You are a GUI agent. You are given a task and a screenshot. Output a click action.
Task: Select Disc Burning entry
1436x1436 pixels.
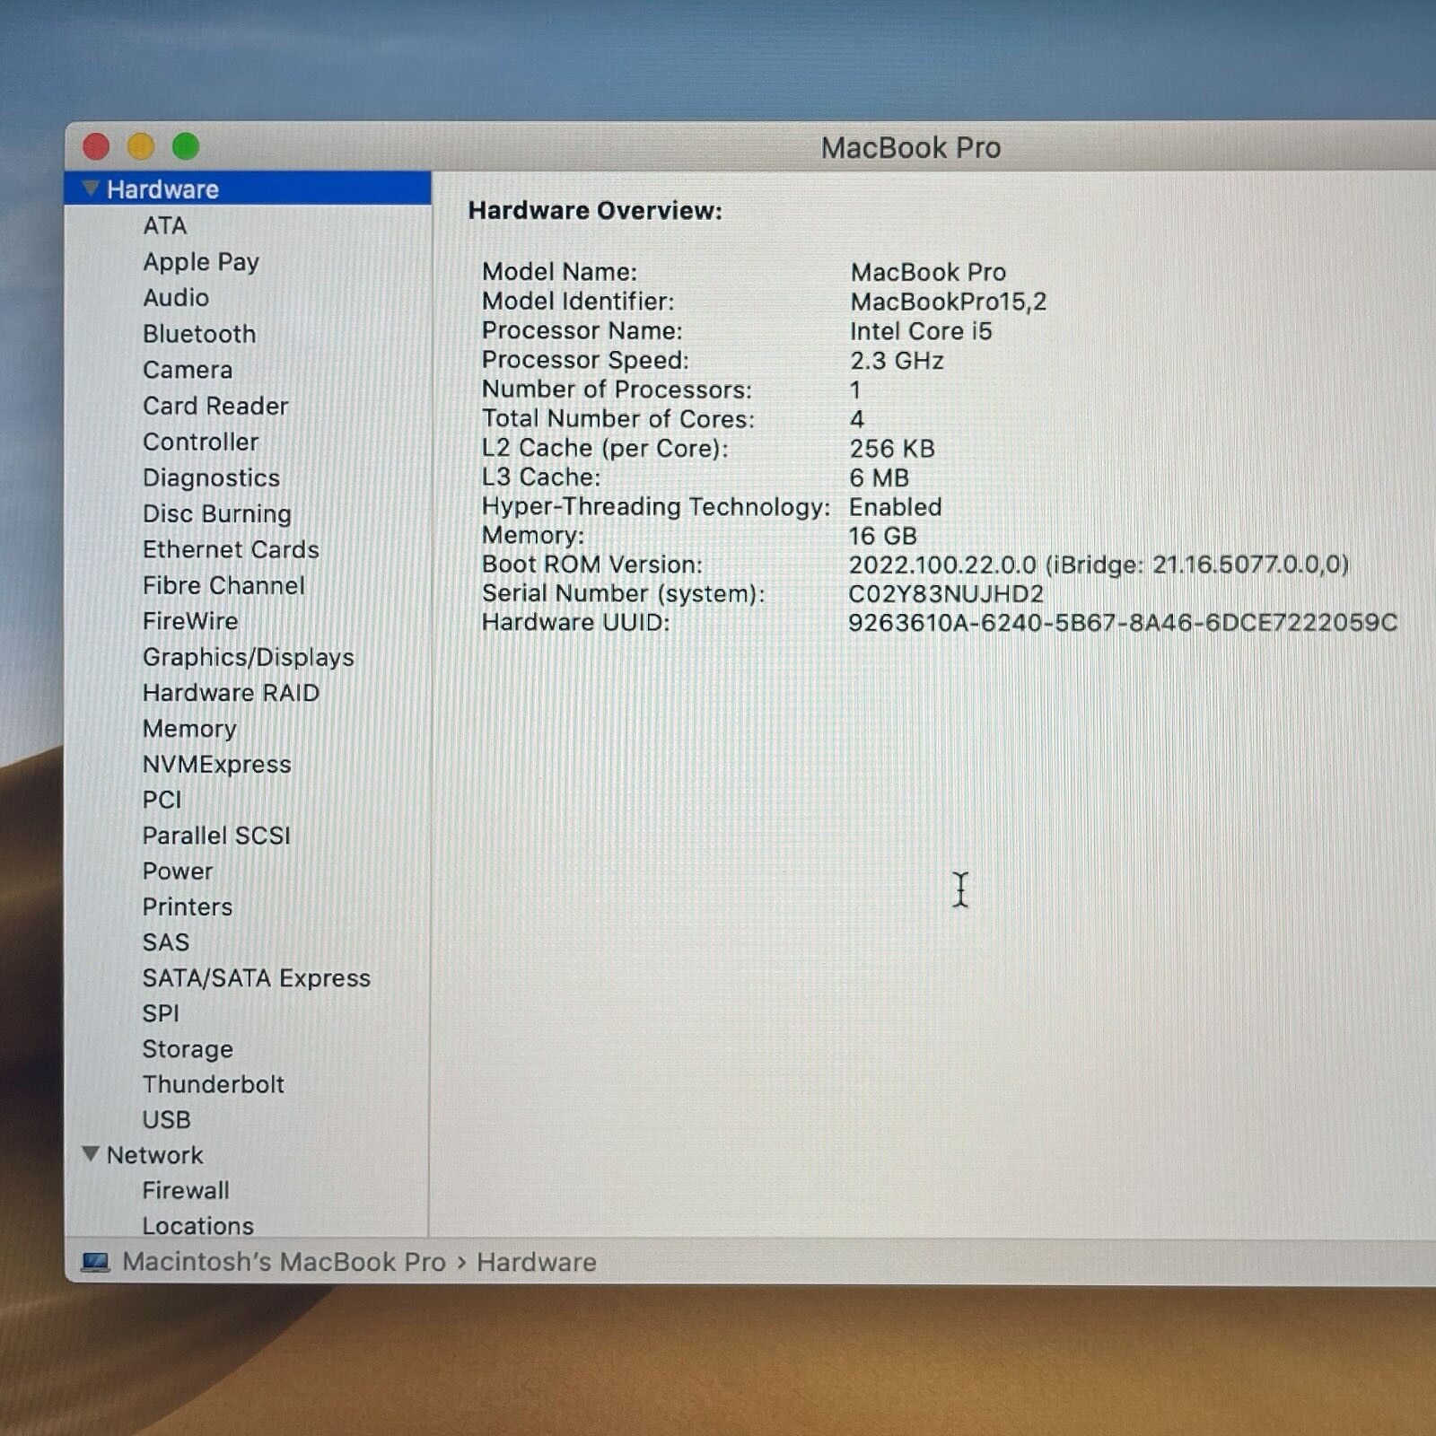tap(217, 512)
